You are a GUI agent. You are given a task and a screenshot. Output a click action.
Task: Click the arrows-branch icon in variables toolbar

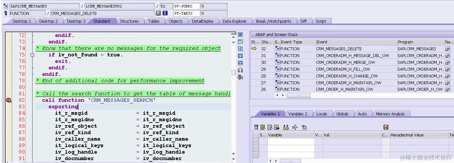click(295, 127)
